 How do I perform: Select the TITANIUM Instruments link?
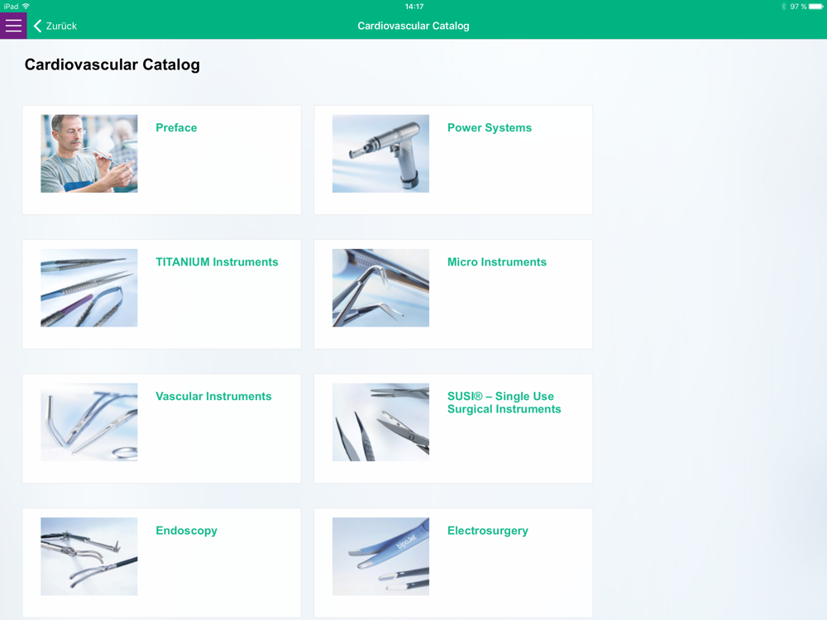click(x=217, y=262)
